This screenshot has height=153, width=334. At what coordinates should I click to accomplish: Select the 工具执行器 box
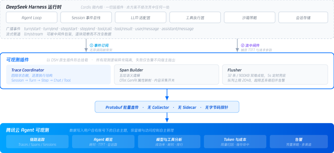pos(195,17)
